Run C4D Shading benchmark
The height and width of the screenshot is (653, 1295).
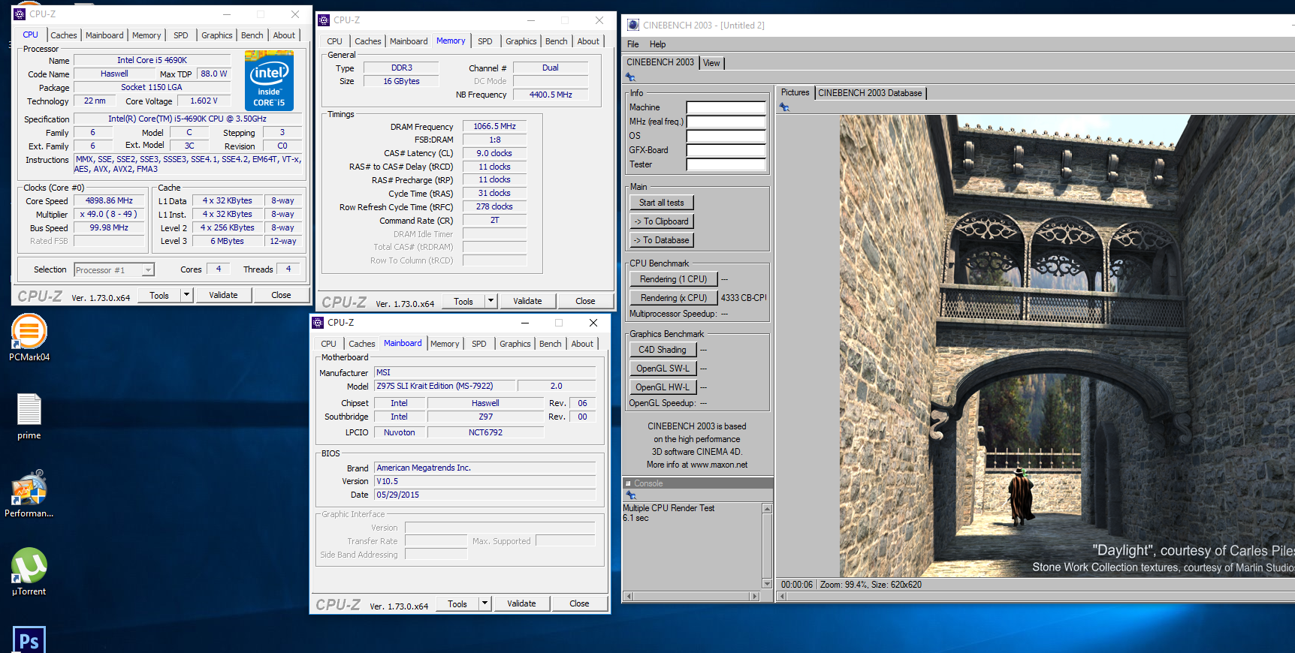pyautogui.click(x=663, y=350)
